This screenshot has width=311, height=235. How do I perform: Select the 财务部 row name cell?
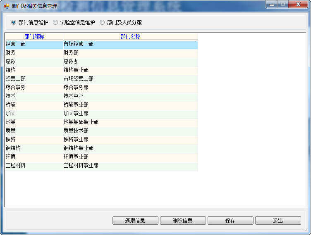(x=130, y=53)
